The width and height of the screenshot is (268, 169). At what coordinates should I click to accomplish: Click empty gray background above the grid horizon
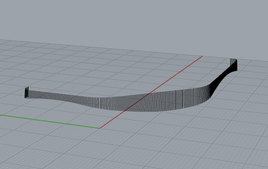pos(133,20)
